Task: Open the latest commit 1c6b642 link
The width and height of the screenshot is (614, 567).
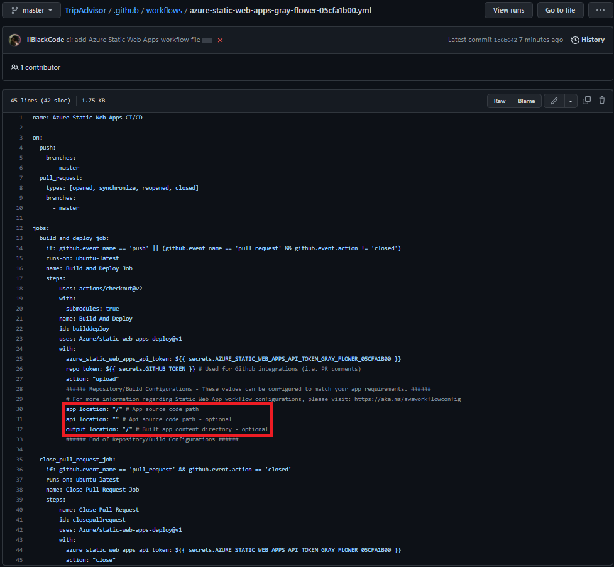Action: (x=505, y=40)
